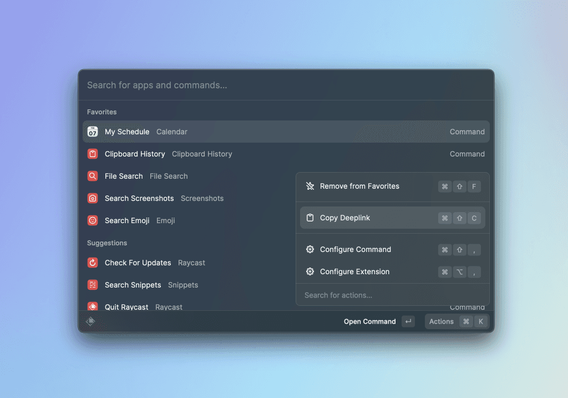This screenshot has width=568, height=398.
Task: Click the Clipboard History clipboard icon
Action: pos(93,154)
